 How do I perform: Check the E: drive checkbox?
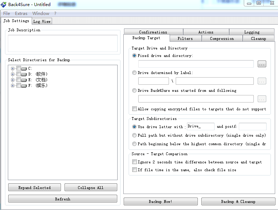(19, 79)
